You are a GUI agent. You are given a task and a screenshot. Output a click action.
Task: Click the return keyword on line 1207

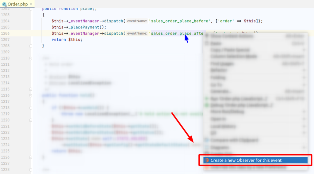[x=59, y=40]
